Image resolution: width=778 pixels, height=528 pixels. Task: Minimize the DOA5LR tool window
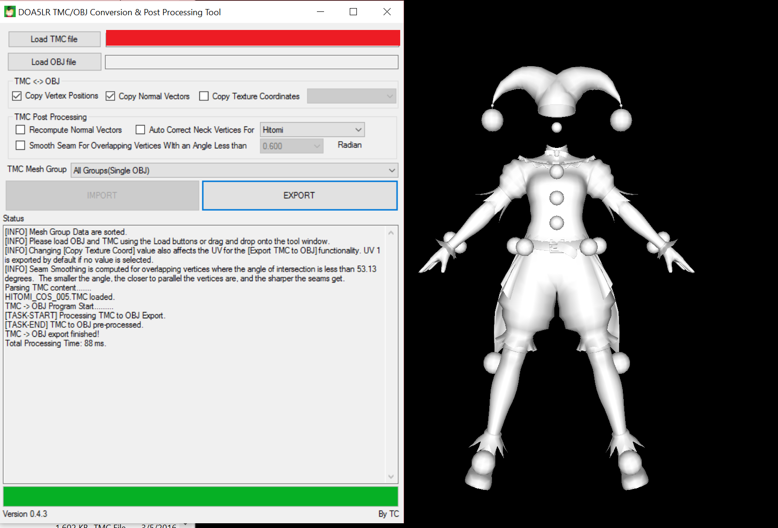pos(320,12)
